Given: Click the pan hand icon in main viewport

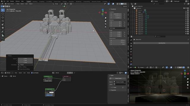Looking at the screenshot, I should (x=106, y=21).
